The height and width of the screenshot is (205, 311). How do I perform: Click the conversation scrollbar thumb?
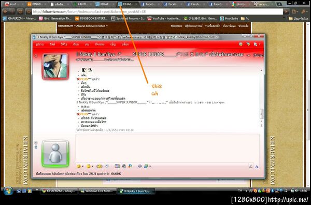click(262, 114)
